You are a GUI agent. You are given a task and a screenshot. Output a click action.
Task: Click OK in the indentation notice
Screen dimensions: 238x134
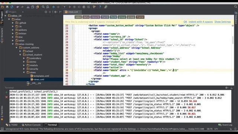pyautogui.click(x=185, y=22)
